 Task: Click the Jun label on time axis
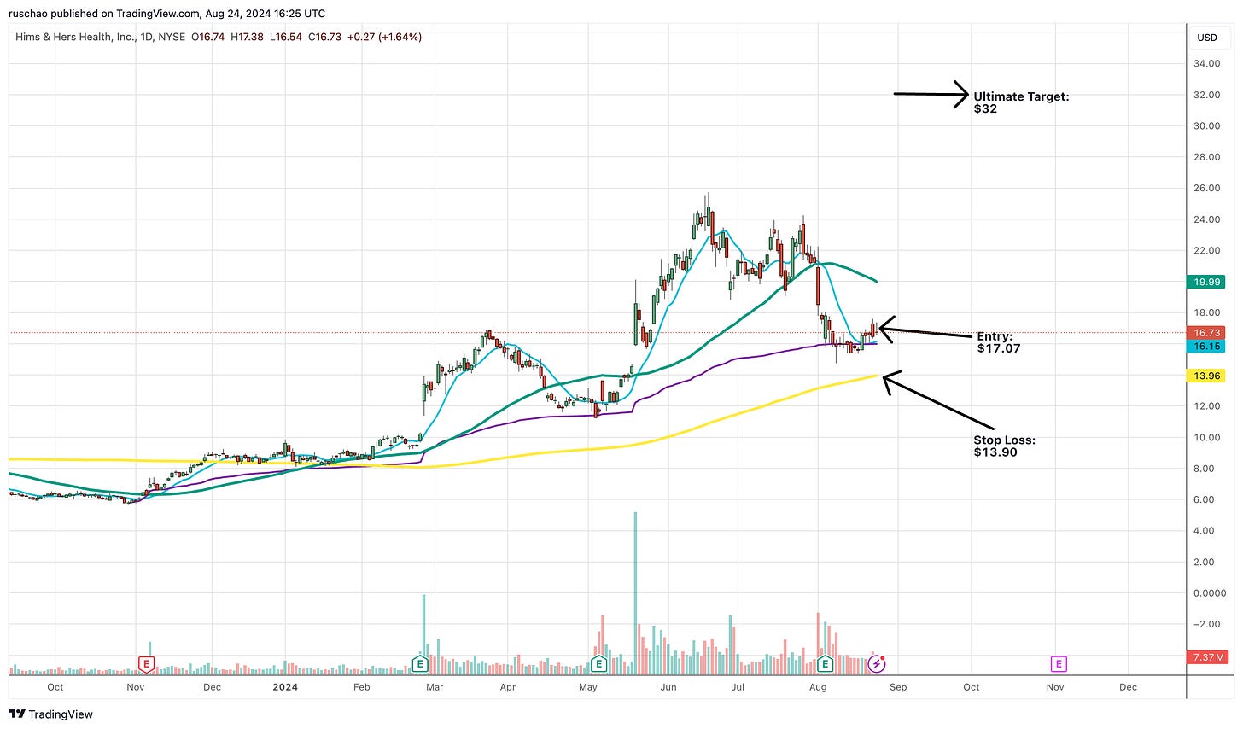pos(668,686)
